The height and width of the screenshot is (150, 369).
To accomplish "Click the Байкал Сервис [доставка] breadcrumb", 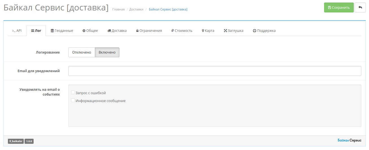I will (x=168, y=9).
